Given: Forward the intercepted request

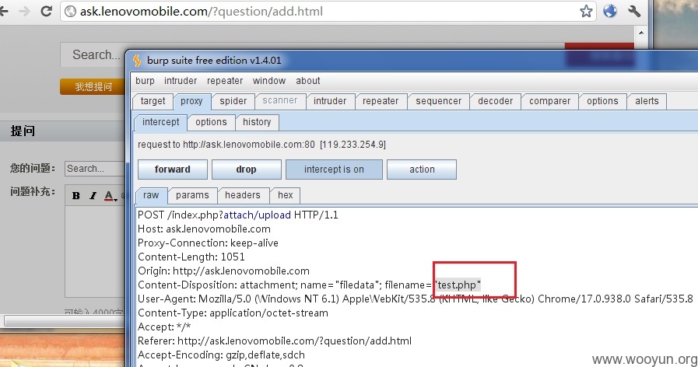Looking at the screenshot, I should coord(172,170).
